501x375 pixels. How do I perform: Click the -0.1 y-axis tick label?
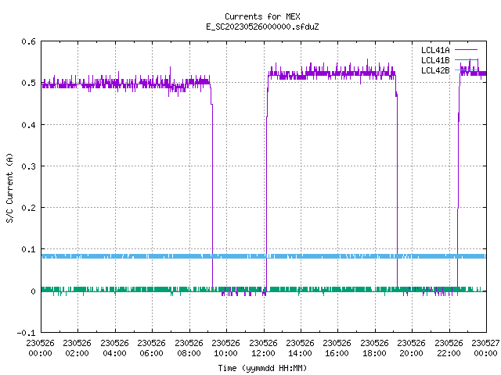tap(26, 333)
